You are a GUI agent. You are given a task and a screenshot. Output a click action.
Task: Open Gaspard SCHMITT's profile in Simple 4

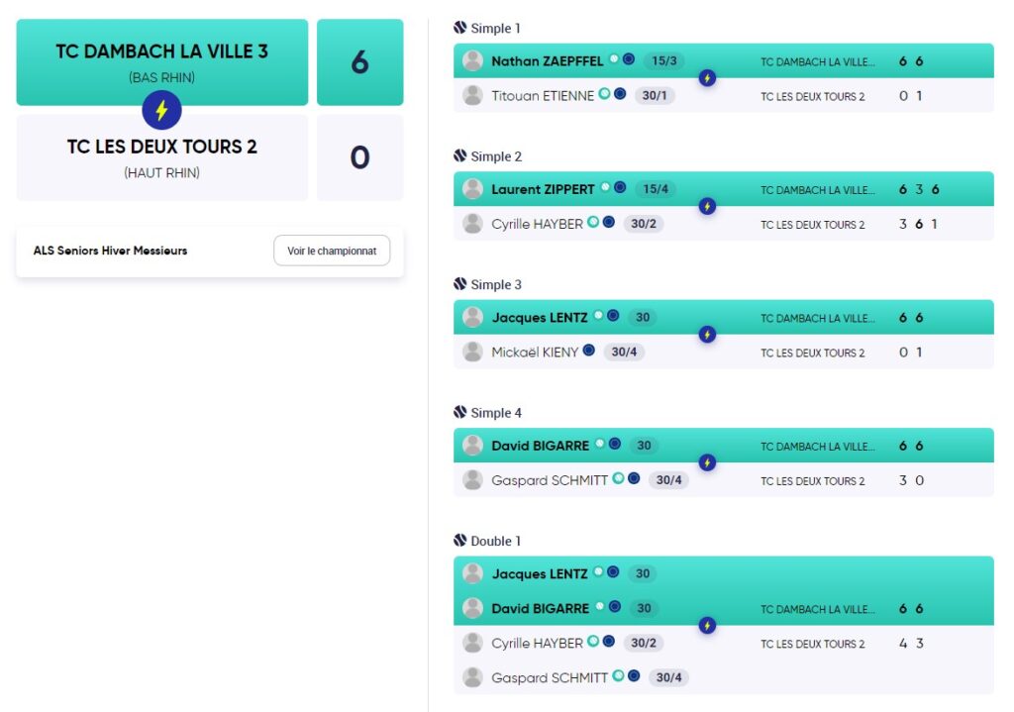click(549, 480)
